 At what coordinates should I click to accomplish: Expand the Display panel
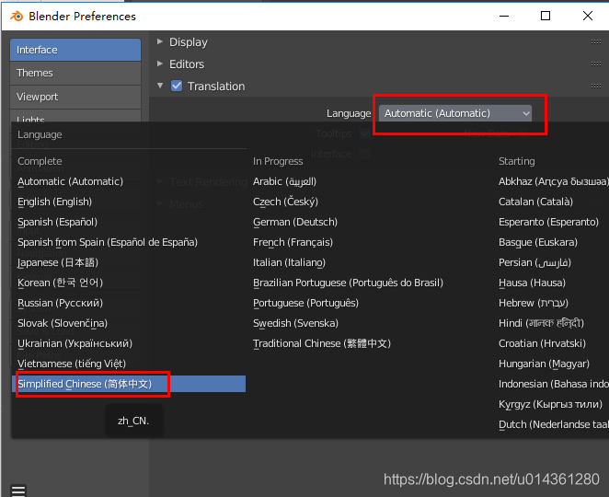[160, 41]
